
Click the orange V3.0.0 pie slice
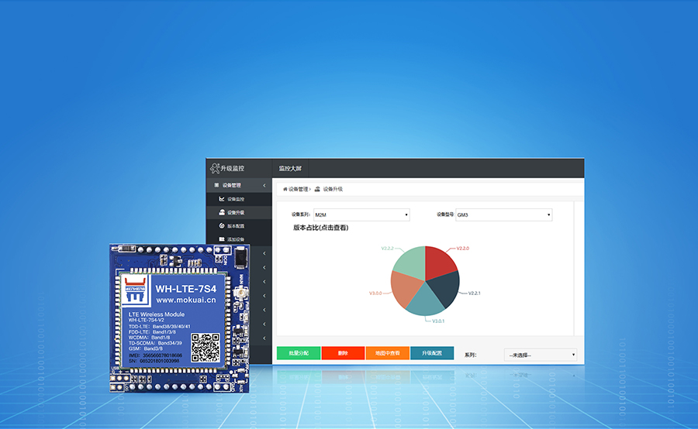point(404,287)
